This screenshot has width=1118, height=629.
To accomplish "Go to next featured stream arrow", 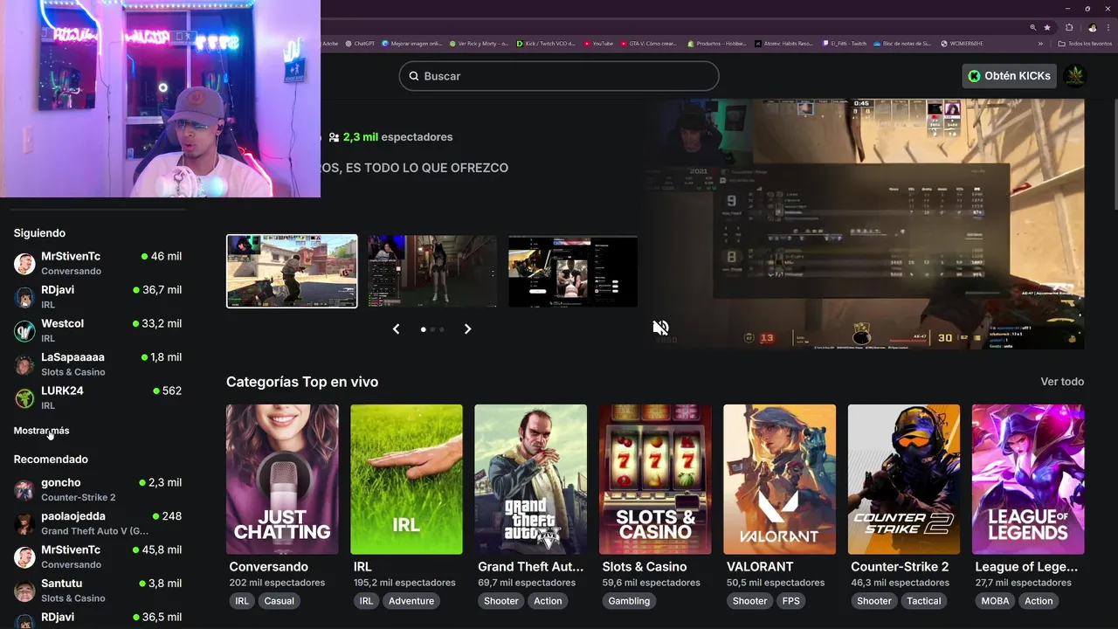I will click(x=467, y=329).
